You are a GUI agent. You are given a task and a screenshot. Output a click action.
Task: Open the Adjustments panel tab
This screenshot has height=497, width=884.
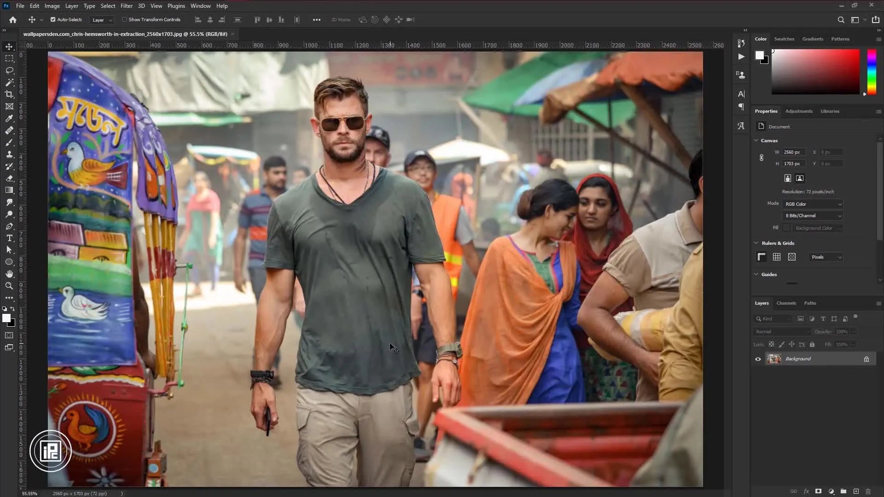point(799,111)
